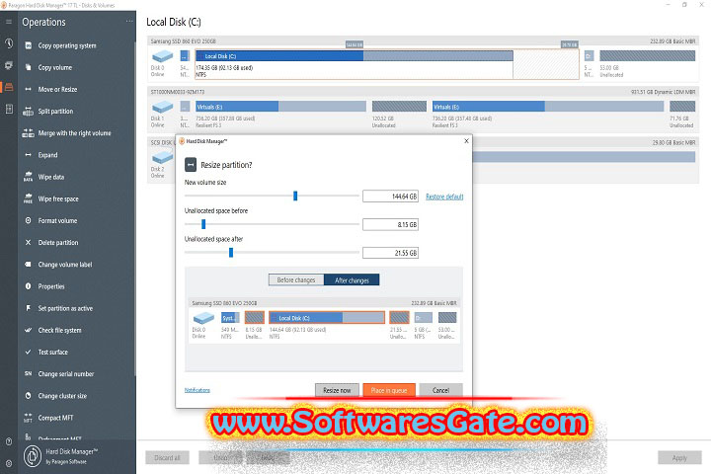Click the Discard all button
Image resolution: width=711 pixels, height=474 pixels.
tap(167, 457)
